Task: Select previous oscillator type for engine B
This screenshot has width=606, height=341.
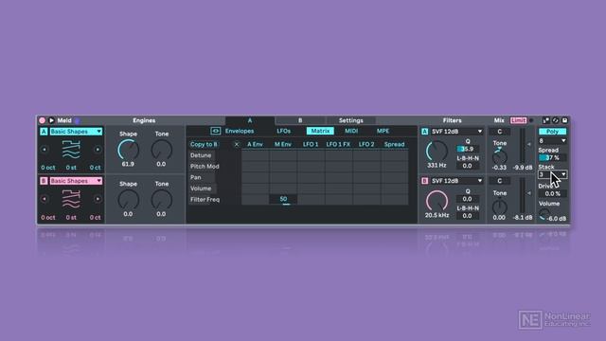Action: point(45,199)
